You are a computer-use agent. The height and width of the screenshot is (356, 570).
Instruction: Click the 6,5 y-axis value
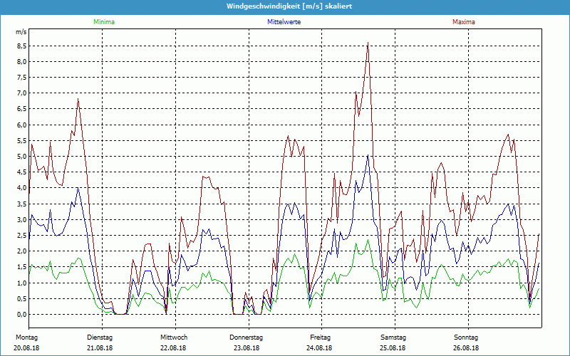click(x=22, y=109)
